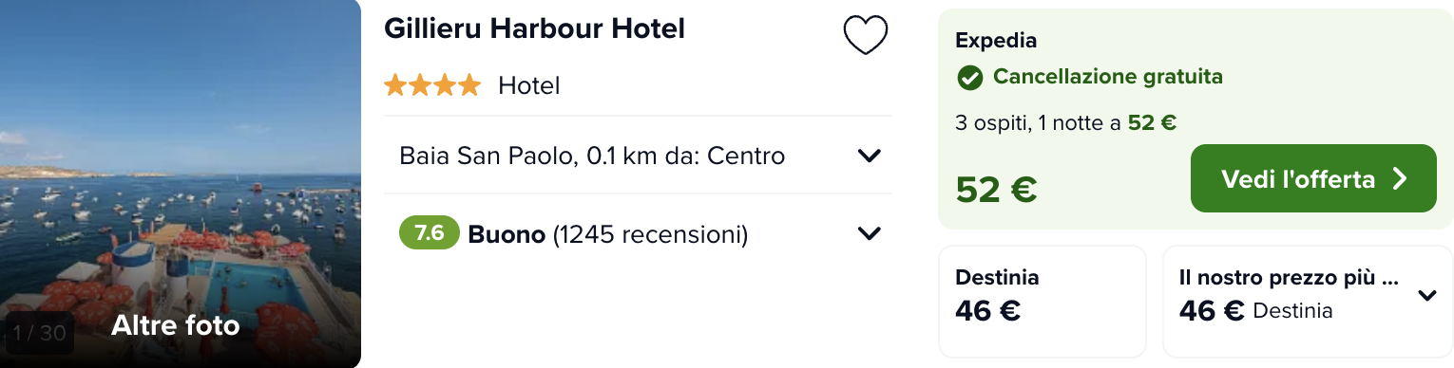Click the four-star rating icons

point(432,86)
